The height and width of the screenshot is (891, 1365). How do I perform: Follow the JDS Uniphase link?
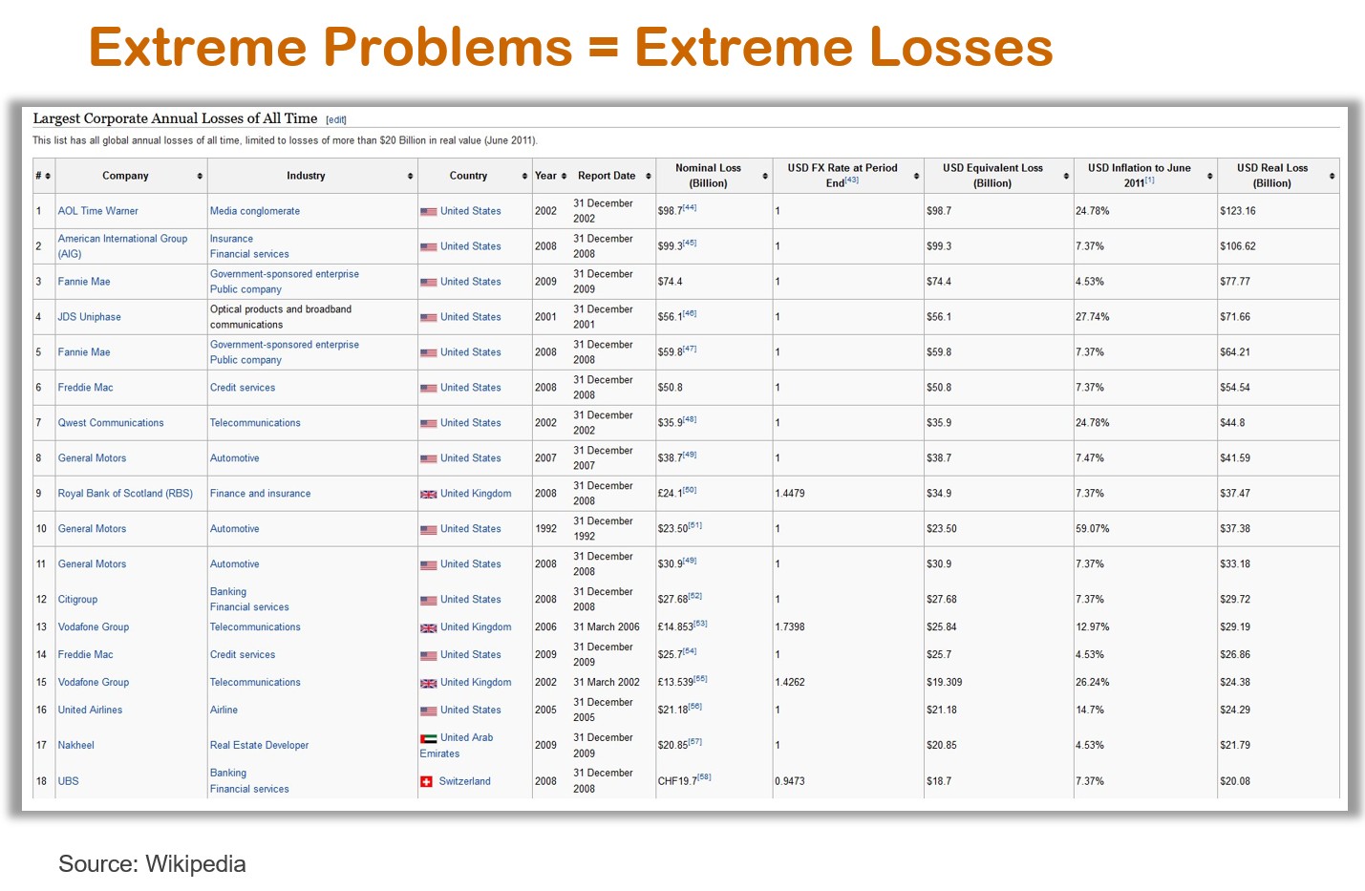tap(89, 317)
